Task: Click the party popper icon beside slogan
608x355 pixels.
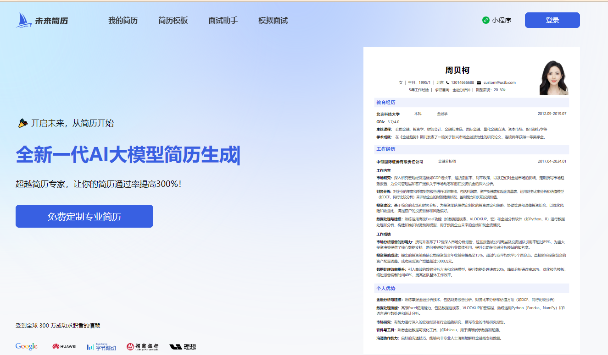Action: click(x=22, y=123)
